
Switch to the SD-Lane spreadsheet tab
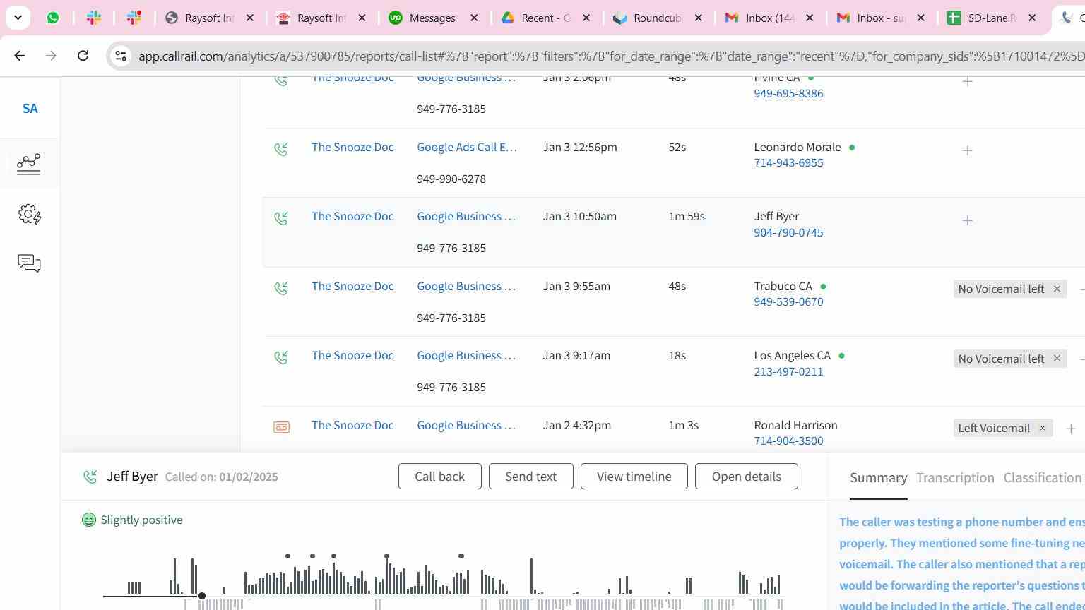tap(992, 18)
